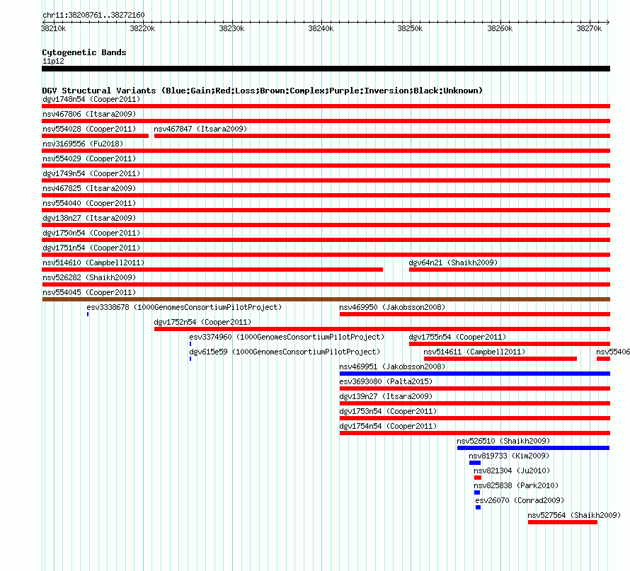Click dgv1753n54 (Cooper2011) label
The image size is (630, 571).
(x=388, y=411)
